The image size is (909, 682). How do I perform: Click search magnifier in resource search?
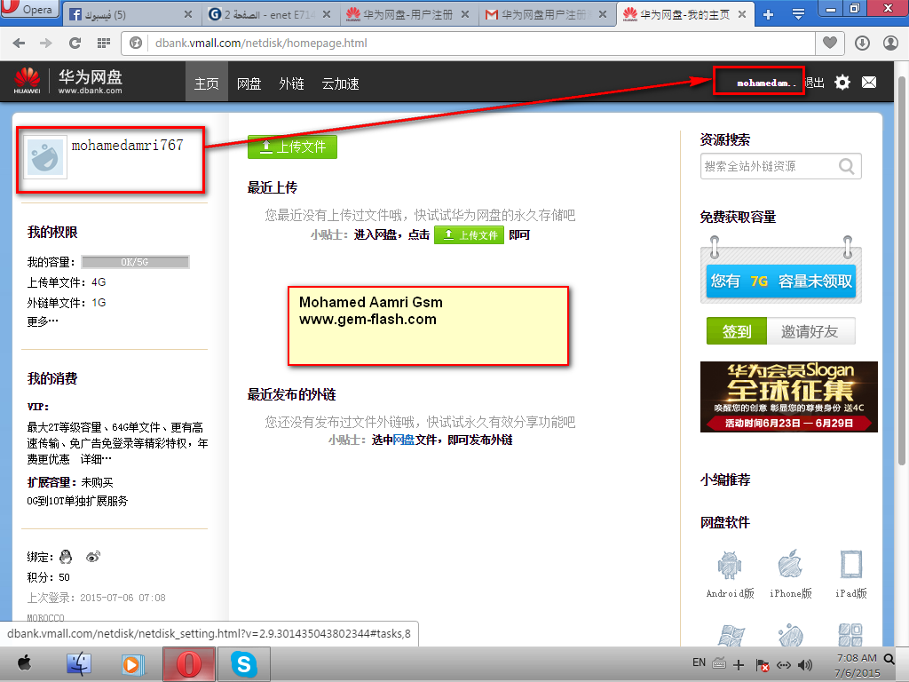click(x=846, y=166)
